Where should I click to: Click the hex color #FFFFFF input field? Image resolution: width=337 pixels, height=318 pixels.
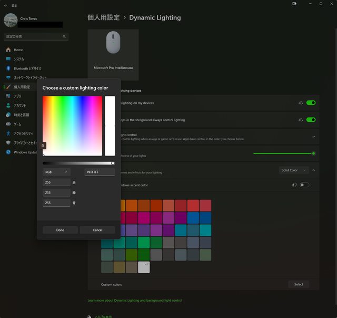pyautogui.click(x=100, y=172)
